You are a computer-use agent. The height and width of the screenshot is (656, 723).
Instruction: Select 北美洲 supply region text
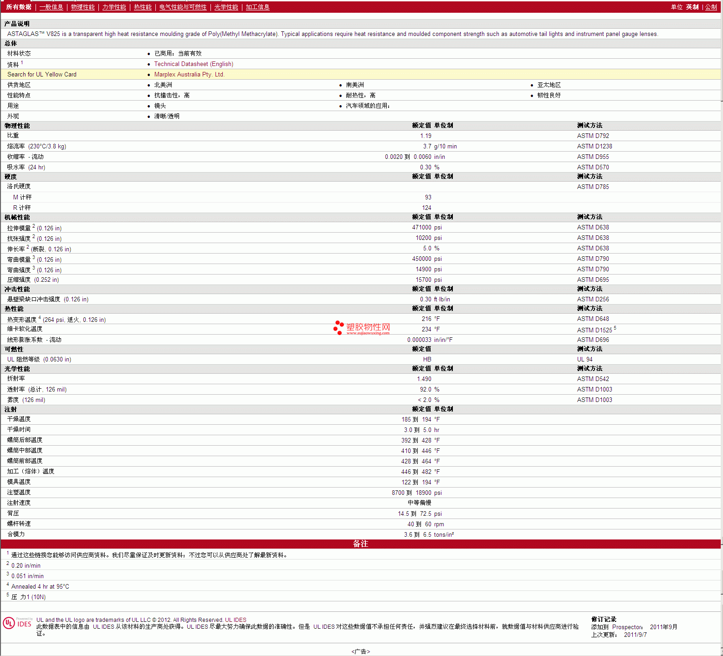[163, 85]
